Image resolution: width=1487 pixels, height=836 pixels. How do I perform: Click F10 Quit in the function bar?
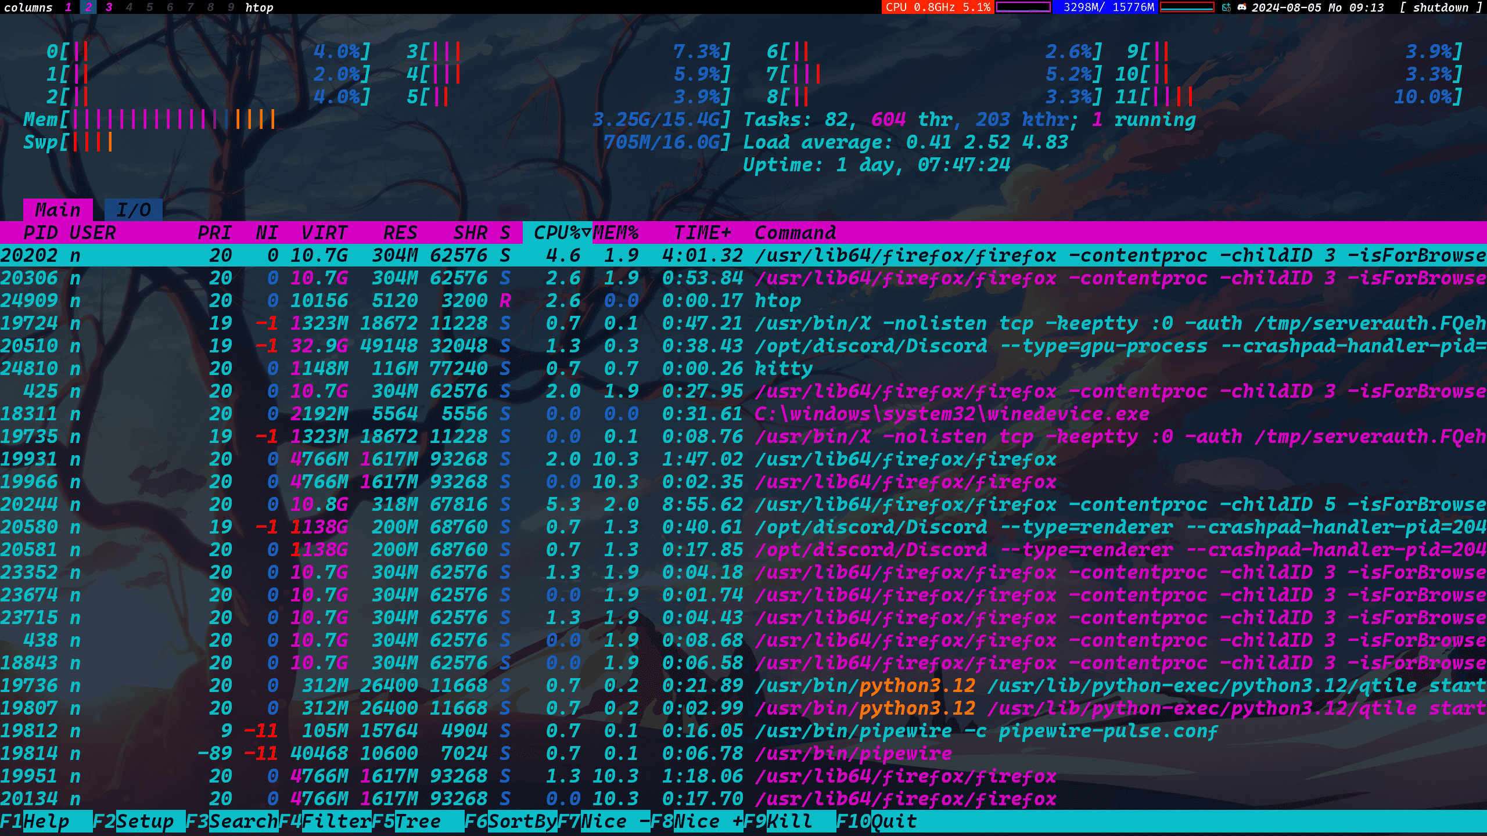tap(877, 821)
